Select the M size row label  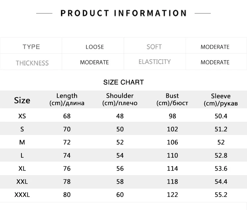coord(22,142)
